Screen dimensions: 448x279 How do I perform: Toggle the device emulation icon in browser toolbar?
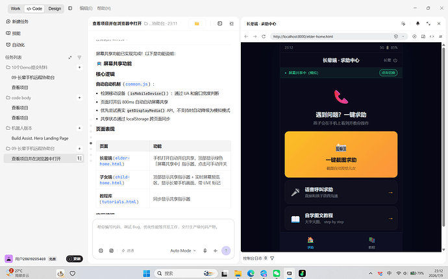(423, 36)
